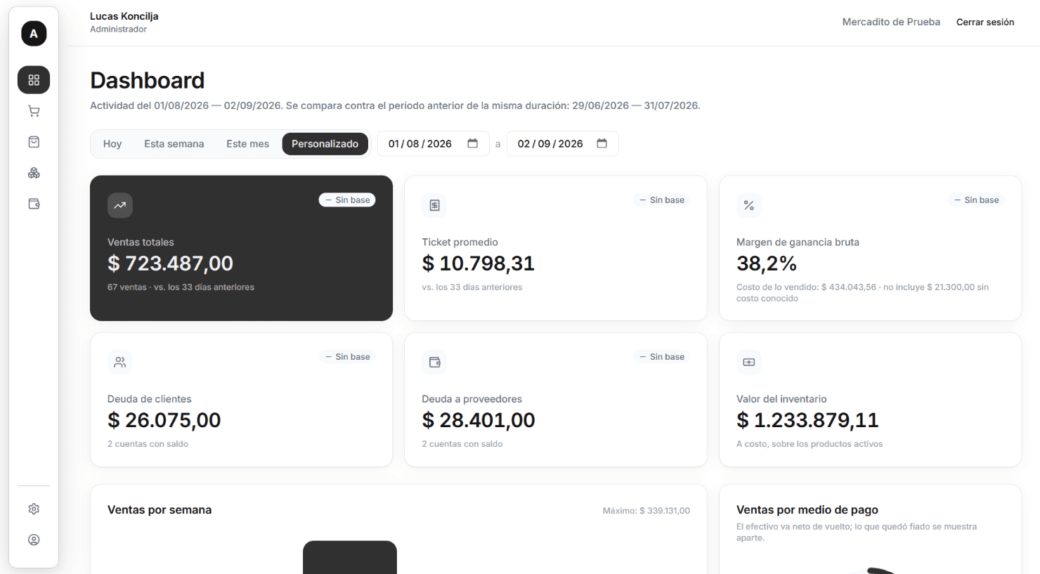Click the Lucas Koncilja user name
The height and width of the screenshot is (574, 1040).
tap(124, 16)
